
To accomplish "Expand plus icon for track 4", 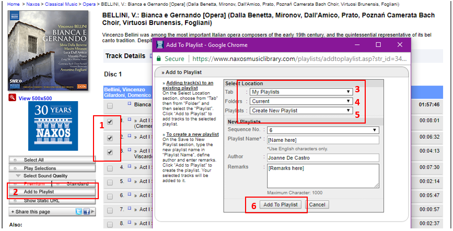I will [130, 166].
